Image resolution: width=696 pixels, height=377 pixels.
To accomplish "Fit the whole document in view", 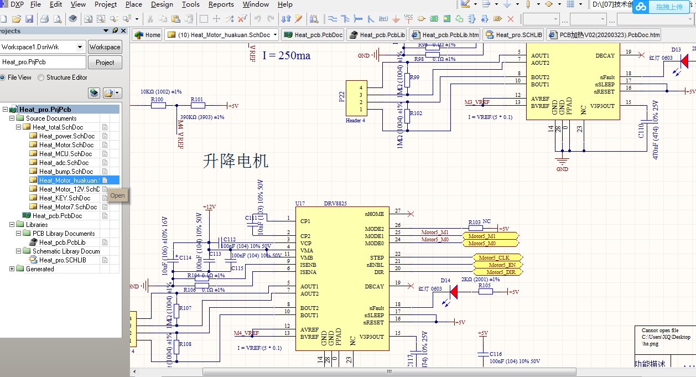I will tap(88, 19).
